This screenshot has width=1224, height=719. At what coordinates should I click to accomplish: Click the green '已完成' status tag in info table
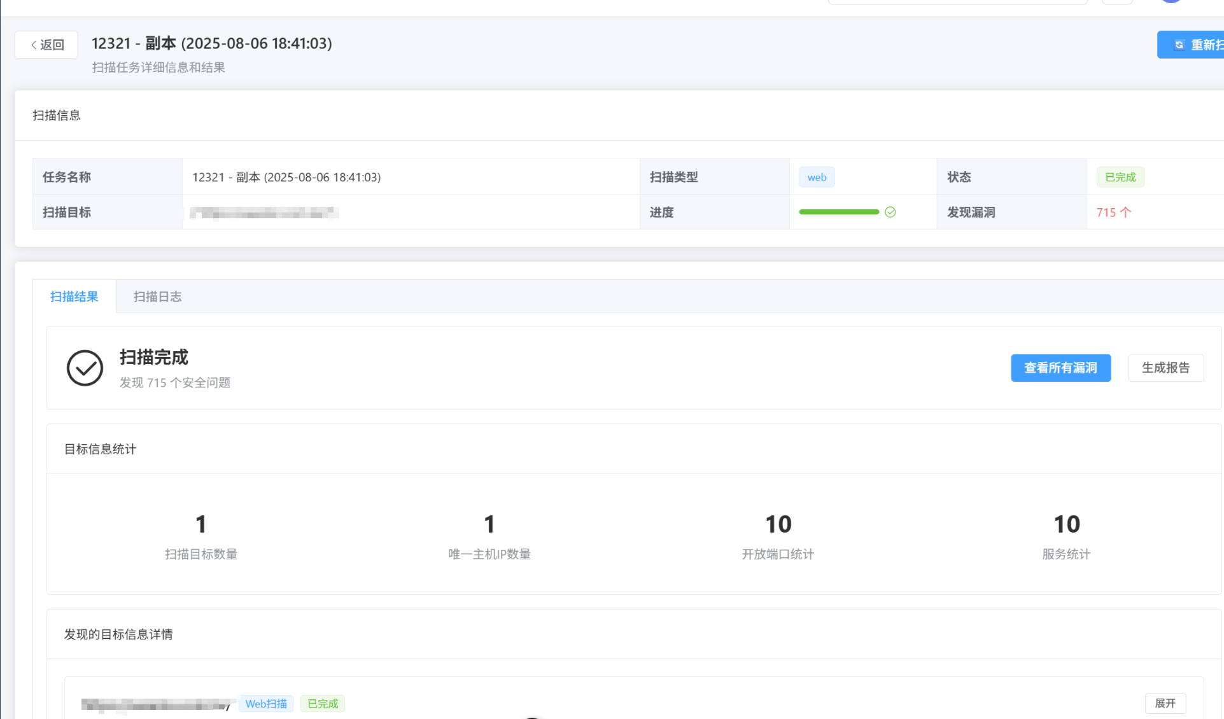[x=1120, y=178]
